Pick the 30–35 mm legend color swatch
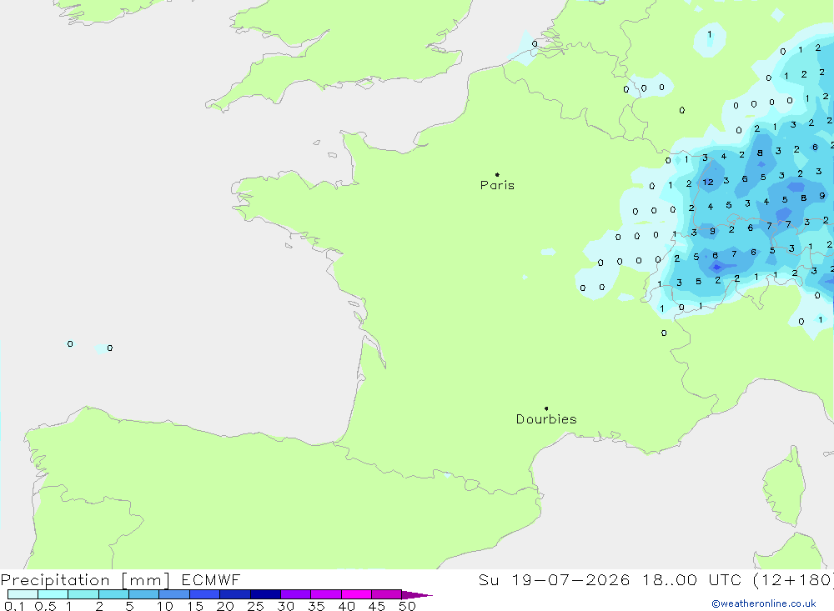 296,594
